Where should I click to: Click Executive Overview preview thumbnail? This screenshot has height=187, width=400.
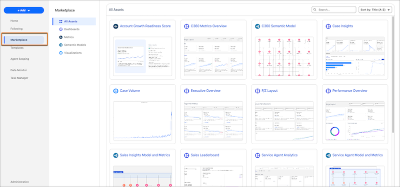[x=213, y=121]
